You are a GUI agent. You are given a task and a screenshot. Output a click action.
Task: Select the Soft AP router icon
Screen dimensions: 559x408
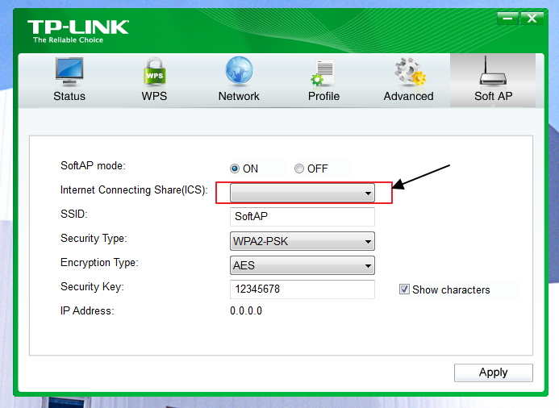coord(493,71)
